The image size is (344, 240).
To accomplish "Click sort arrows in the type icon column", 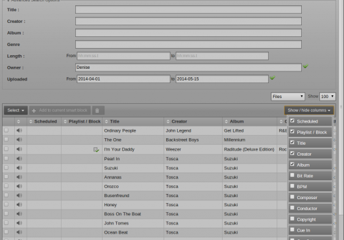I will [18, 122].
